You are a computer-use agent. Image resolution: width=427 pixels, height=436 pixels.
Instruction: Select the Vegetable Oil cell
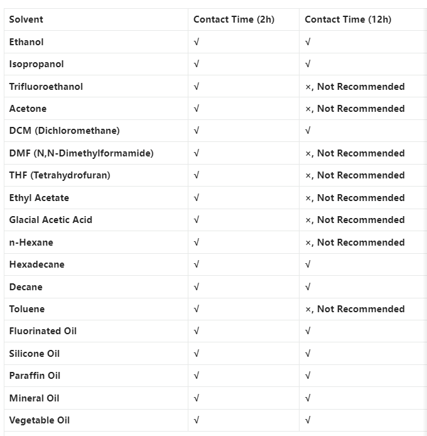[40, 420]
